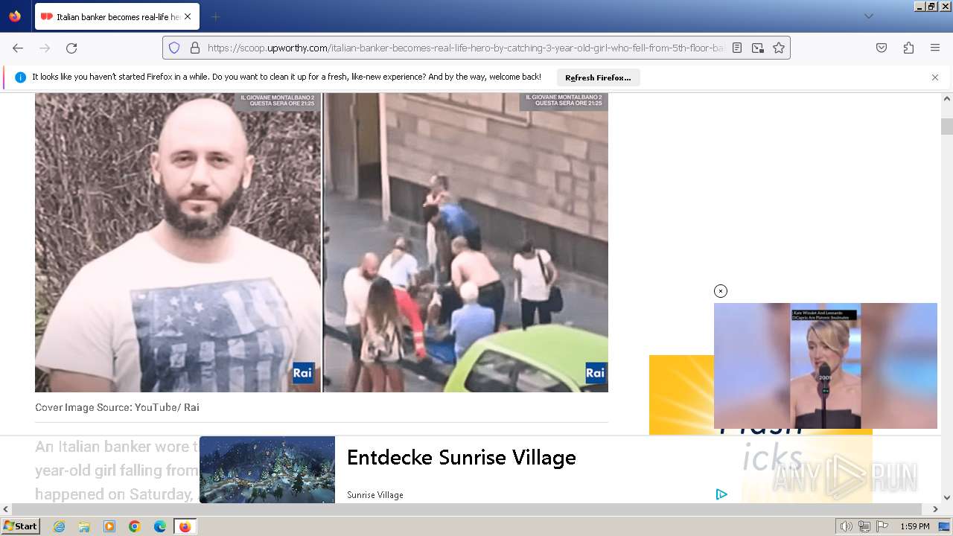
Task: Open Action Center flag icon
Action: coord(882,526)
